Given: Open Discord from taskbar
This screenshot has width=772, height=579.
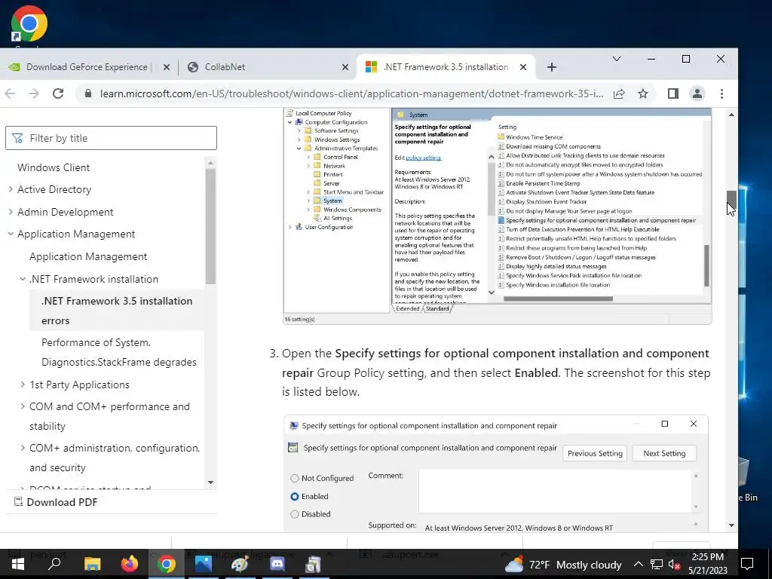Looking at the screenshot, I should point(277,564).
